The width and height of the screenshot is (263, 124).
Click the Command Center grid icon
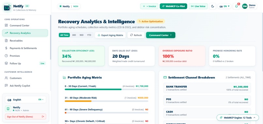pyautogui.click(x=6, y=25)
